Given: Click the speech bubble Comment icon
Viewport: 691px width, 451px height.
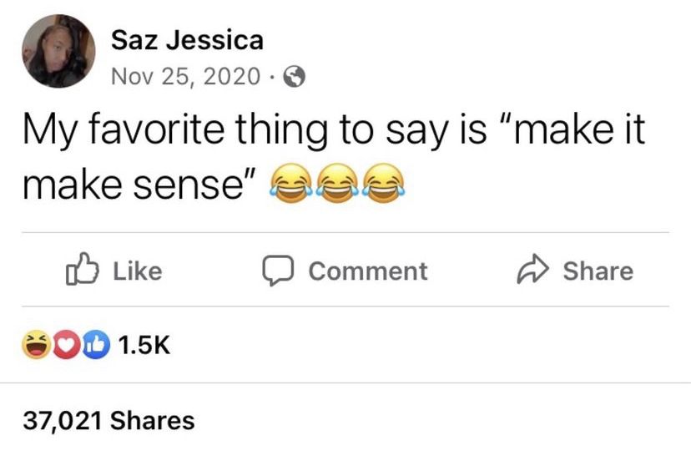Looking at the screenshot, I should (x=274, y=271).
